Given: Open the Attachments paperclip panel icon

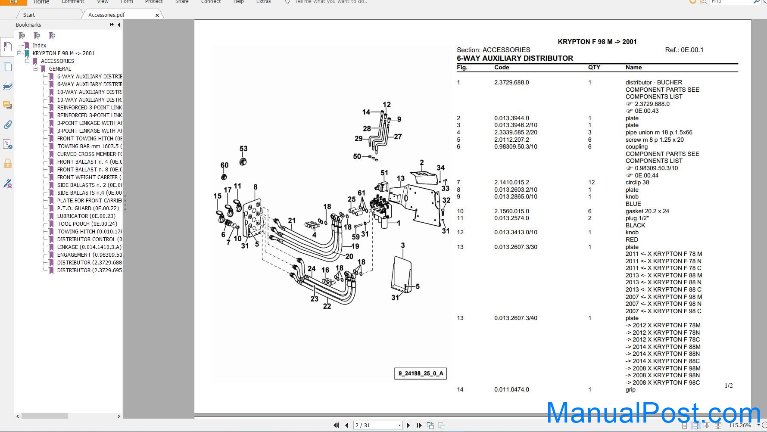Looking at the screenshot, I should 7,125.
